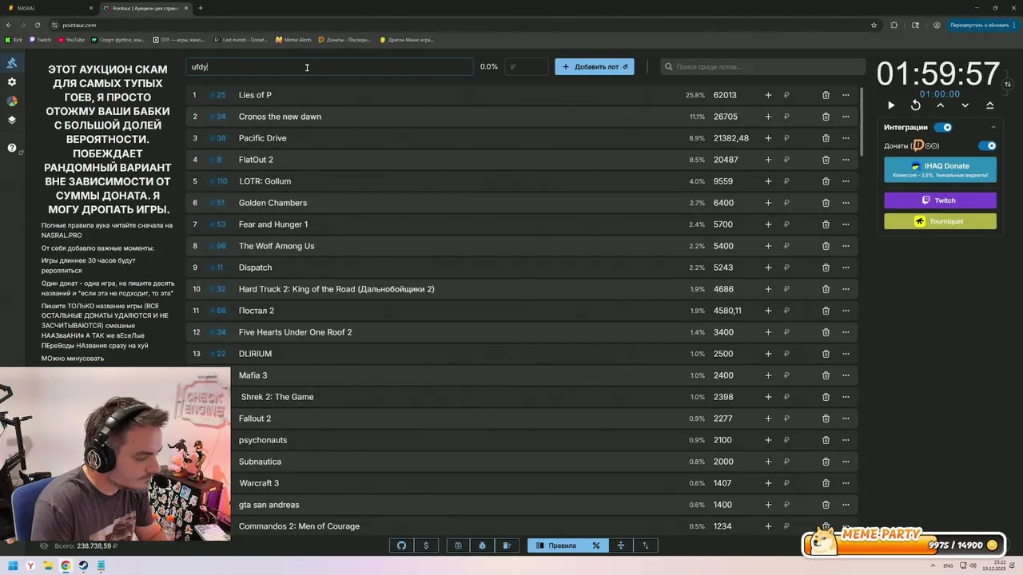Collapse the Интеграции panel
Screen dimensions: 1023x575
click(x=993, y=127)
